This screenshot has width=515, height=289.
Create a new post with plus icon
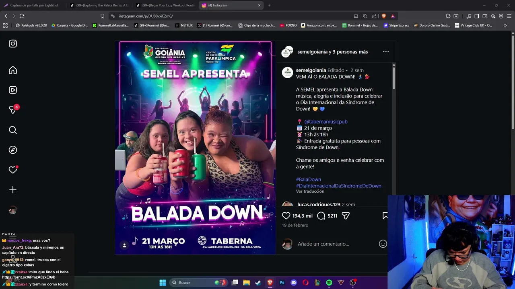[13, 190]
